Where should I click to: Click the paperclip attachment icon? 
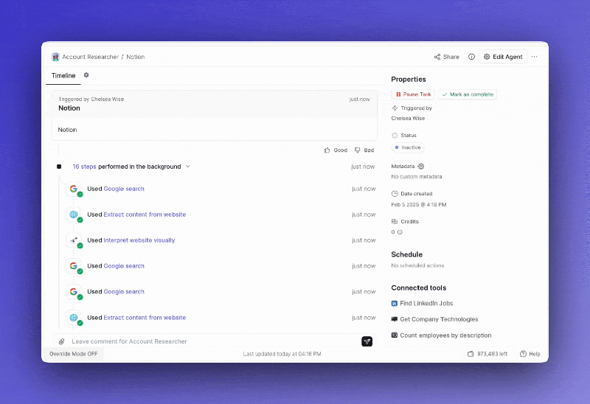(x=62, y=341)
